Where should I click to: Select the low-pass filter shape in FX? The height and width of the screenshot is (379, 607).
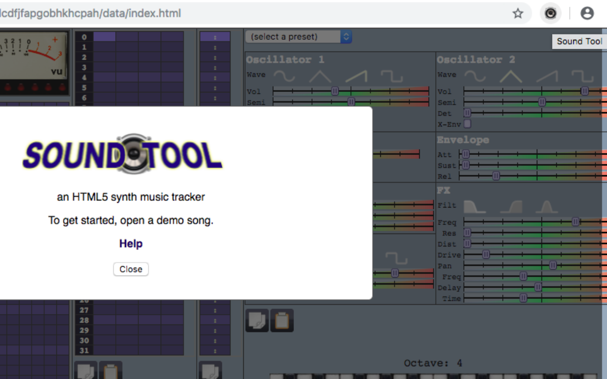click(x=474, y=206)
